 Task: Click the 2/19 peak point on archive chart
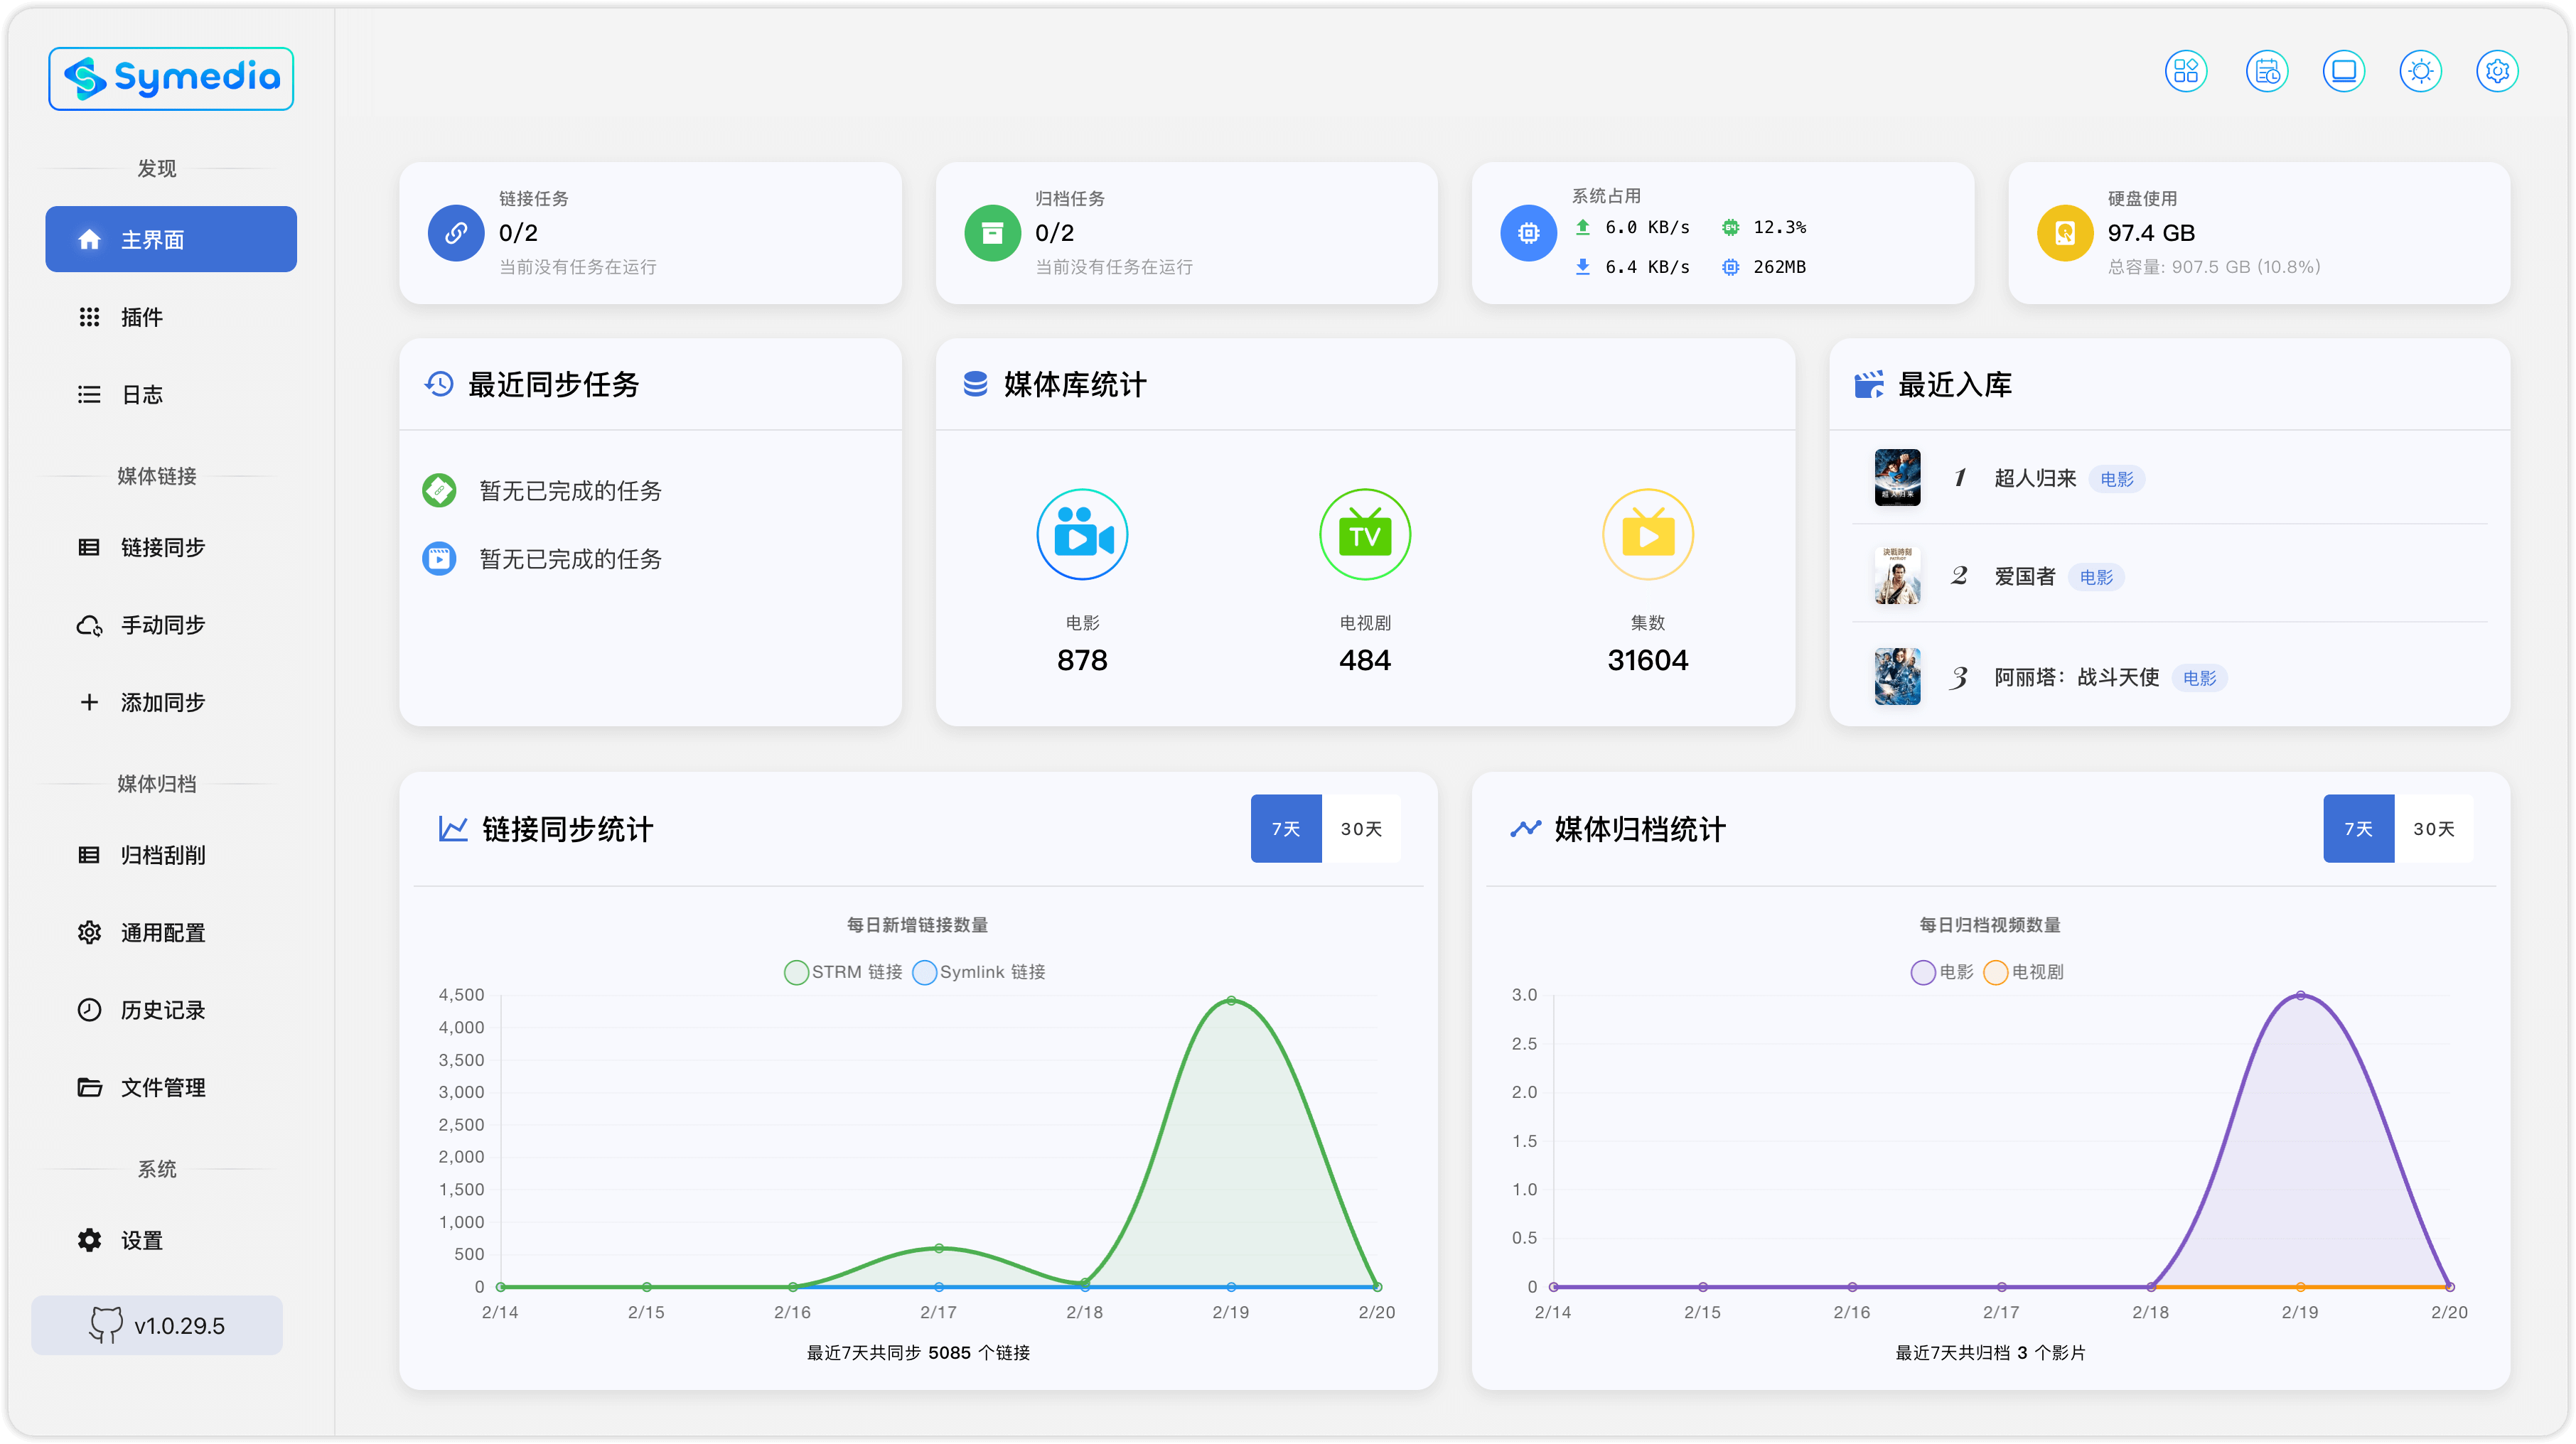[2300, 995]
